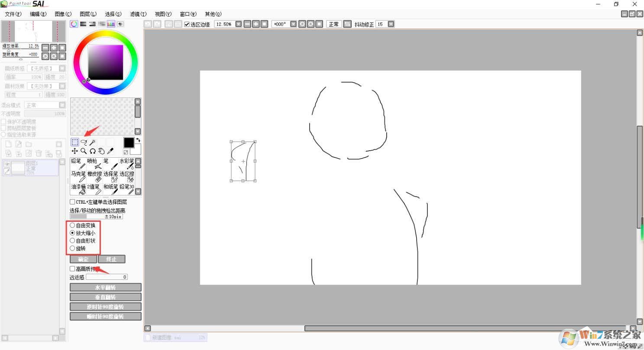Select the 自由变换 radio option
Screen dimensions: 644x350
(x=72, y=225)
